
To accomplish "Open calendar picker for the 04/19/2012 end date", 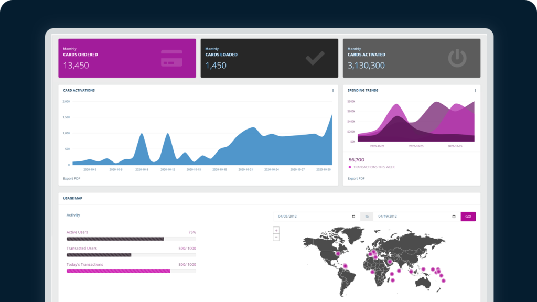I will pyautogui.click(x=454, y=217).
